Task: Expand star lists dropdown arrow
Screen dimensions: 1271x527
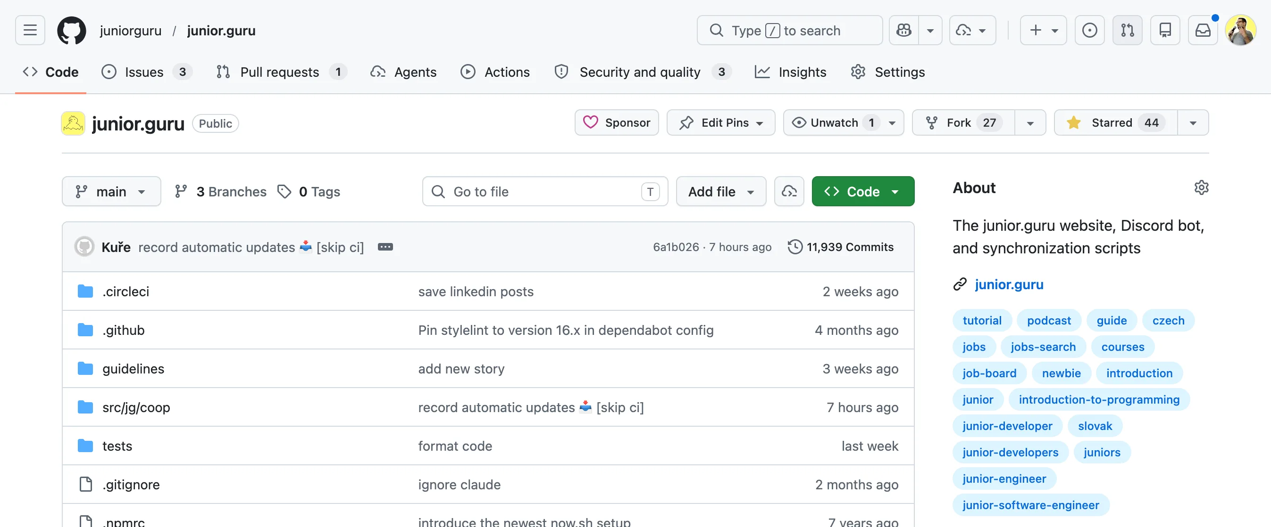Action: pos(1193,122)
